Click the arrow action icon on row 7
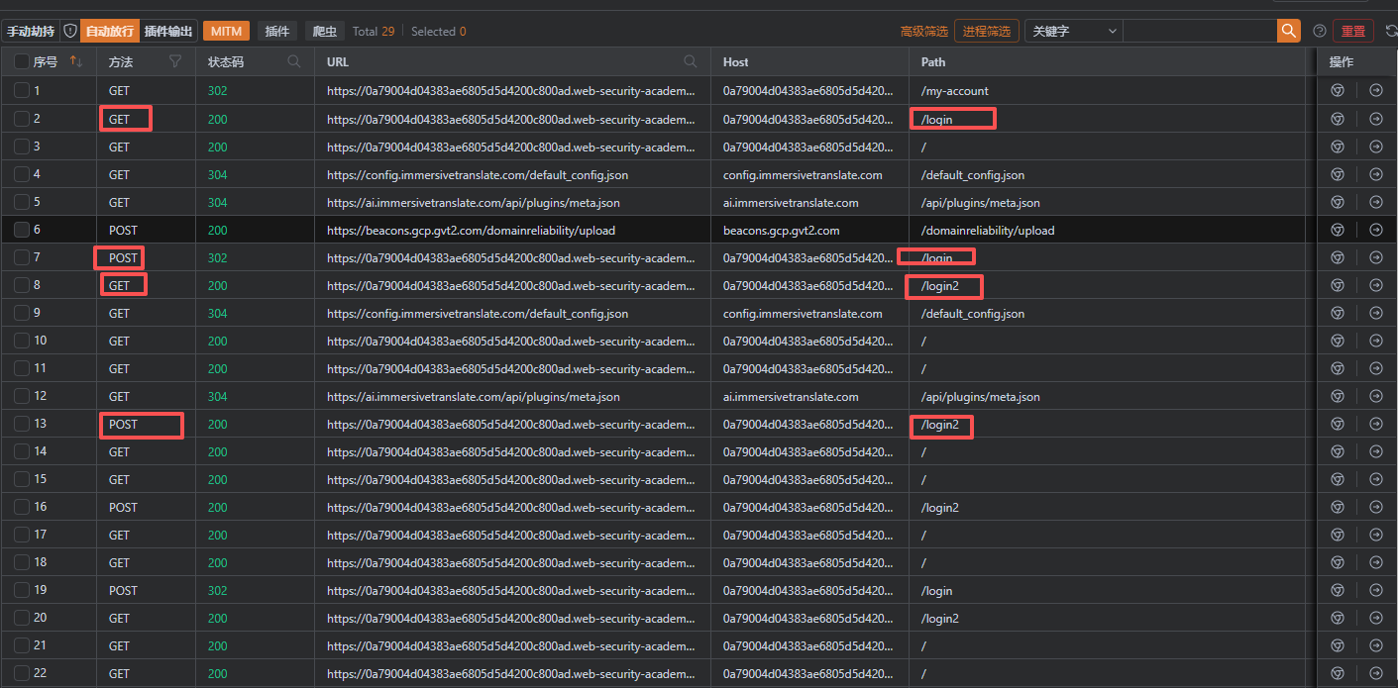1398x688 pixels. [1376, 257]
